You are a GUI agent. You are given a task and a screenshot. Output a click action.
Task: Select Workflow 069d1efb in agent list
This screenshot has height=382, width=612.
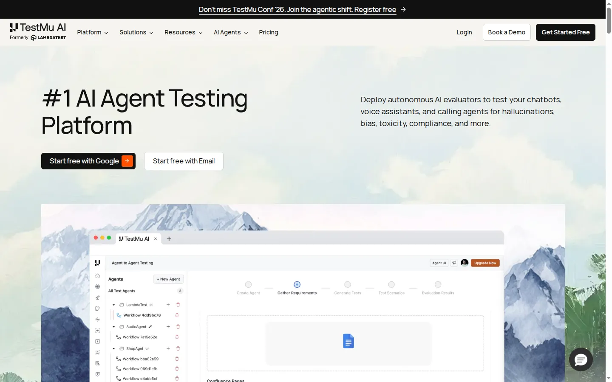(140, 369)
